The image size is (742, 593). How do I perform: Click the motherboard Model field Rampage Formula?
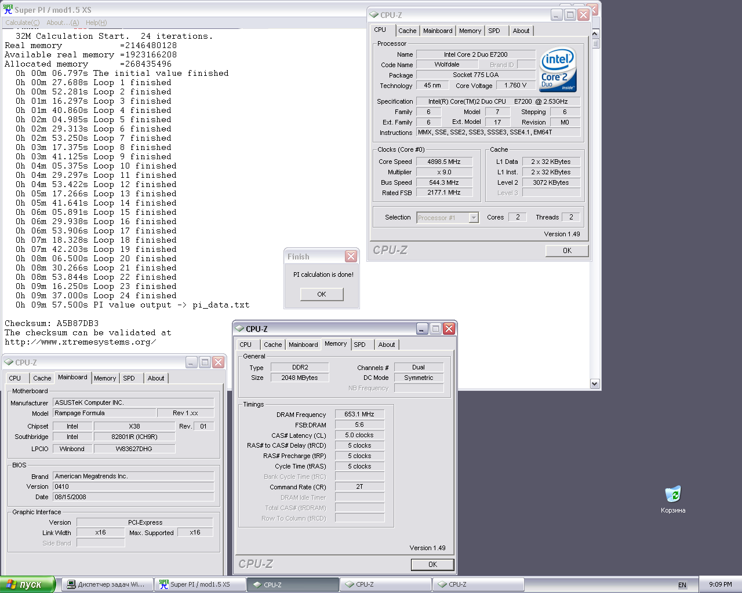104,413
